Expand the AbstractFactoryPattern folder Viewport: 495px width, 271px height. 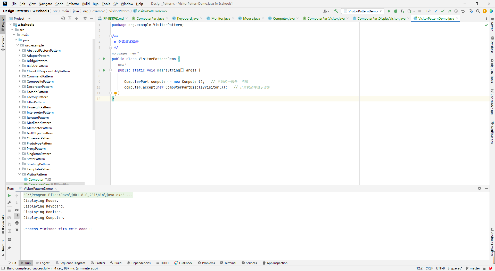tap(19, 50)
